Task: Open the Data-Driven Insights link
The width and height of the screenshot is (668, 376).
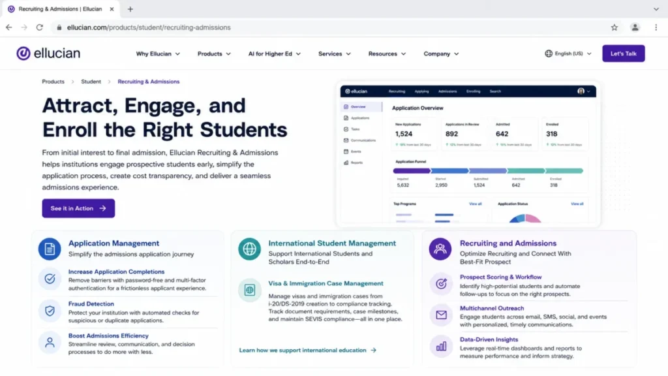Action: pyautogui.click(x=489, y=339)
